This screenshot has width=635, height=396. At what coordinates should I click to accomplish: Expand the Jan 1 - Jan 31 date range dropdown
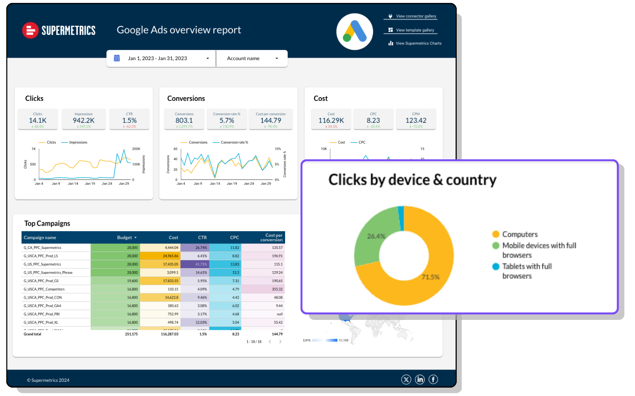tap(207, 58)
